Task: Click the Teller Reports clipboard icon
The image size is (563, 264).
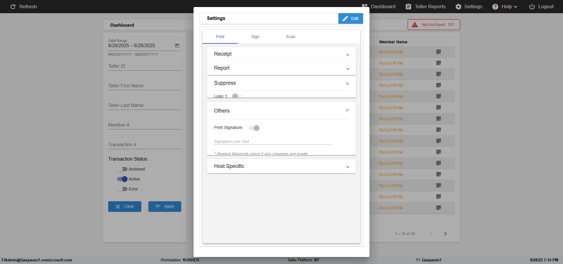Action: click(408, 6)
